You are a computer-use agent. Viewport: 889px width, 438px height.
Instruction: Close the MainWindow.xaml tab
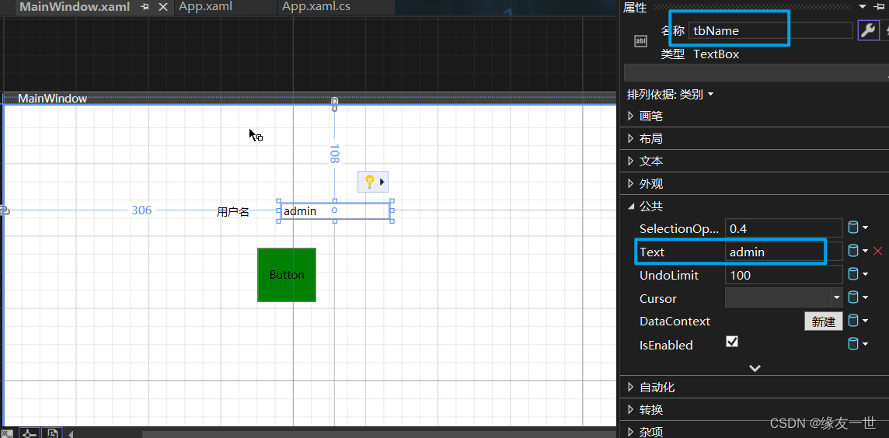[x=162, y=7]
